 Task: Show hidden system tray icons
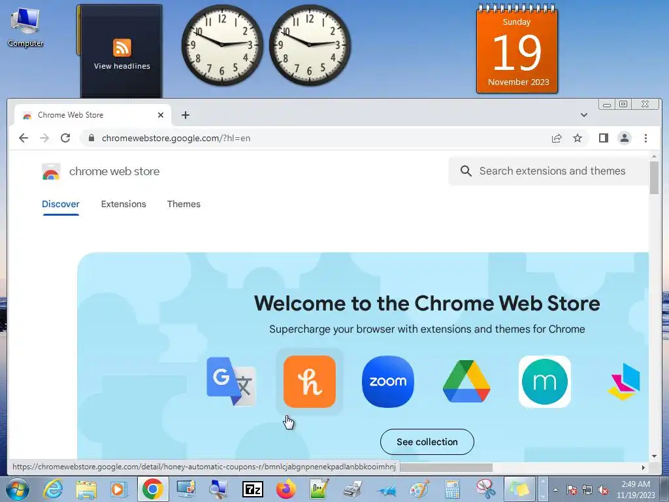click(x=555, y=490)
